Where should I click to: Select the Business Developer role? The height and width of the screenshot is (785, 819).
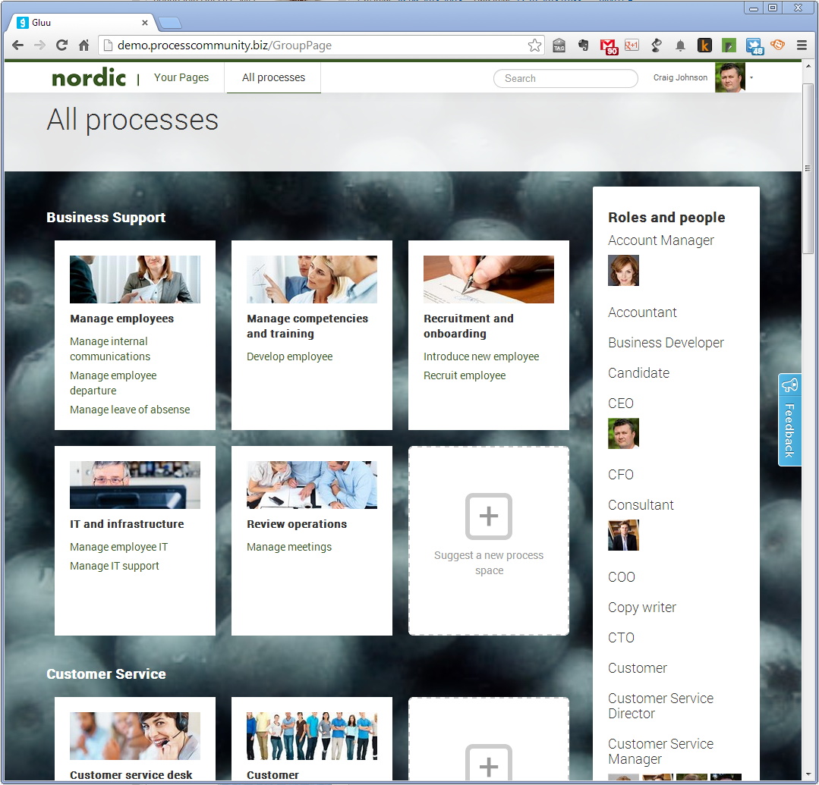click(x=666, y=343)
